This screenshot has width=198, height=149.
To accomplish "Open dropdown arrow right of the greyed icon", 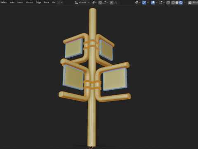I will click(62, 2).
